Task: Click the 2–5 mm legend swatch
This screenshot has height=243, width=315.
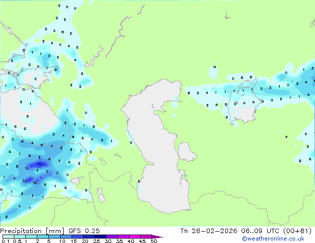Action: [x=43, y=237]
